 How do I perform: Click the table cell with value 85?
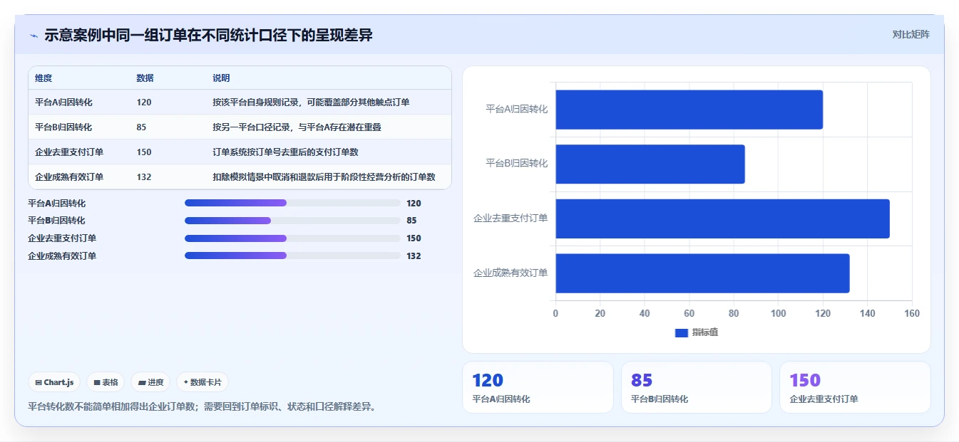(141, 127)
